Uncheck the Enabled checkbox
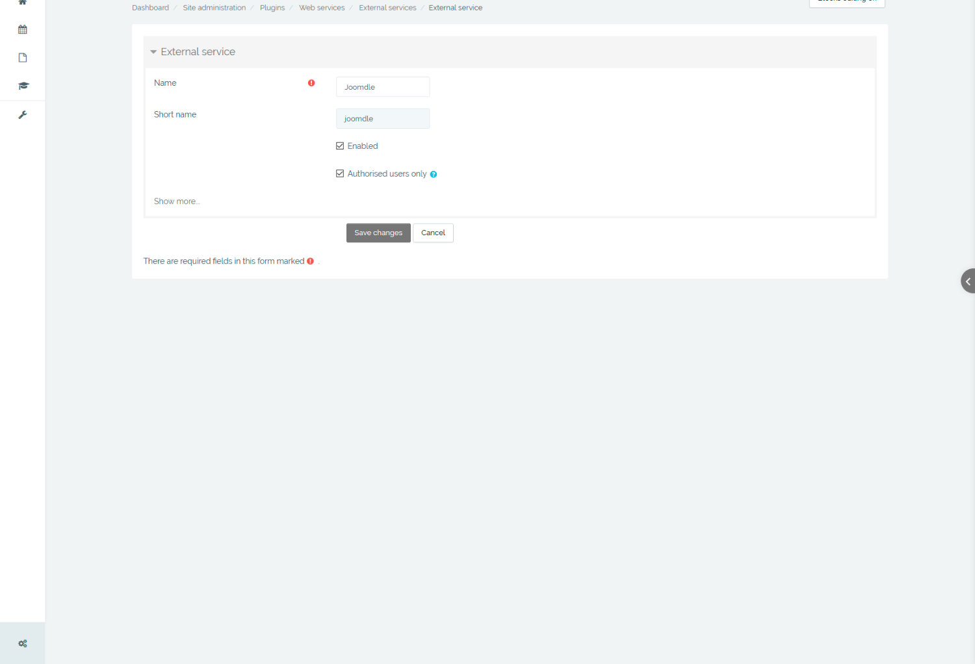Screen dimensions: 975x664 (x=340, y=146)
